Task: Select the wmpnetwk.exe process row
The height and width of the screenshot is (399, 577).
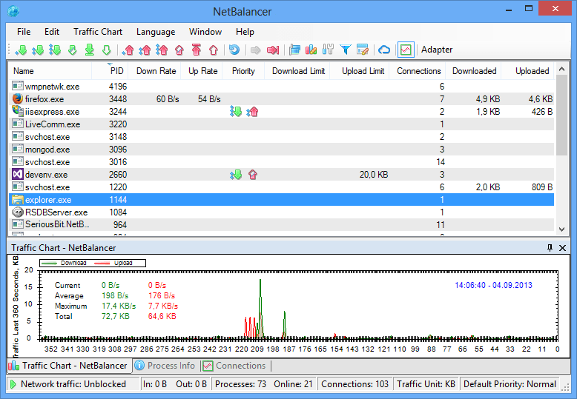Action: pos(282,87)
